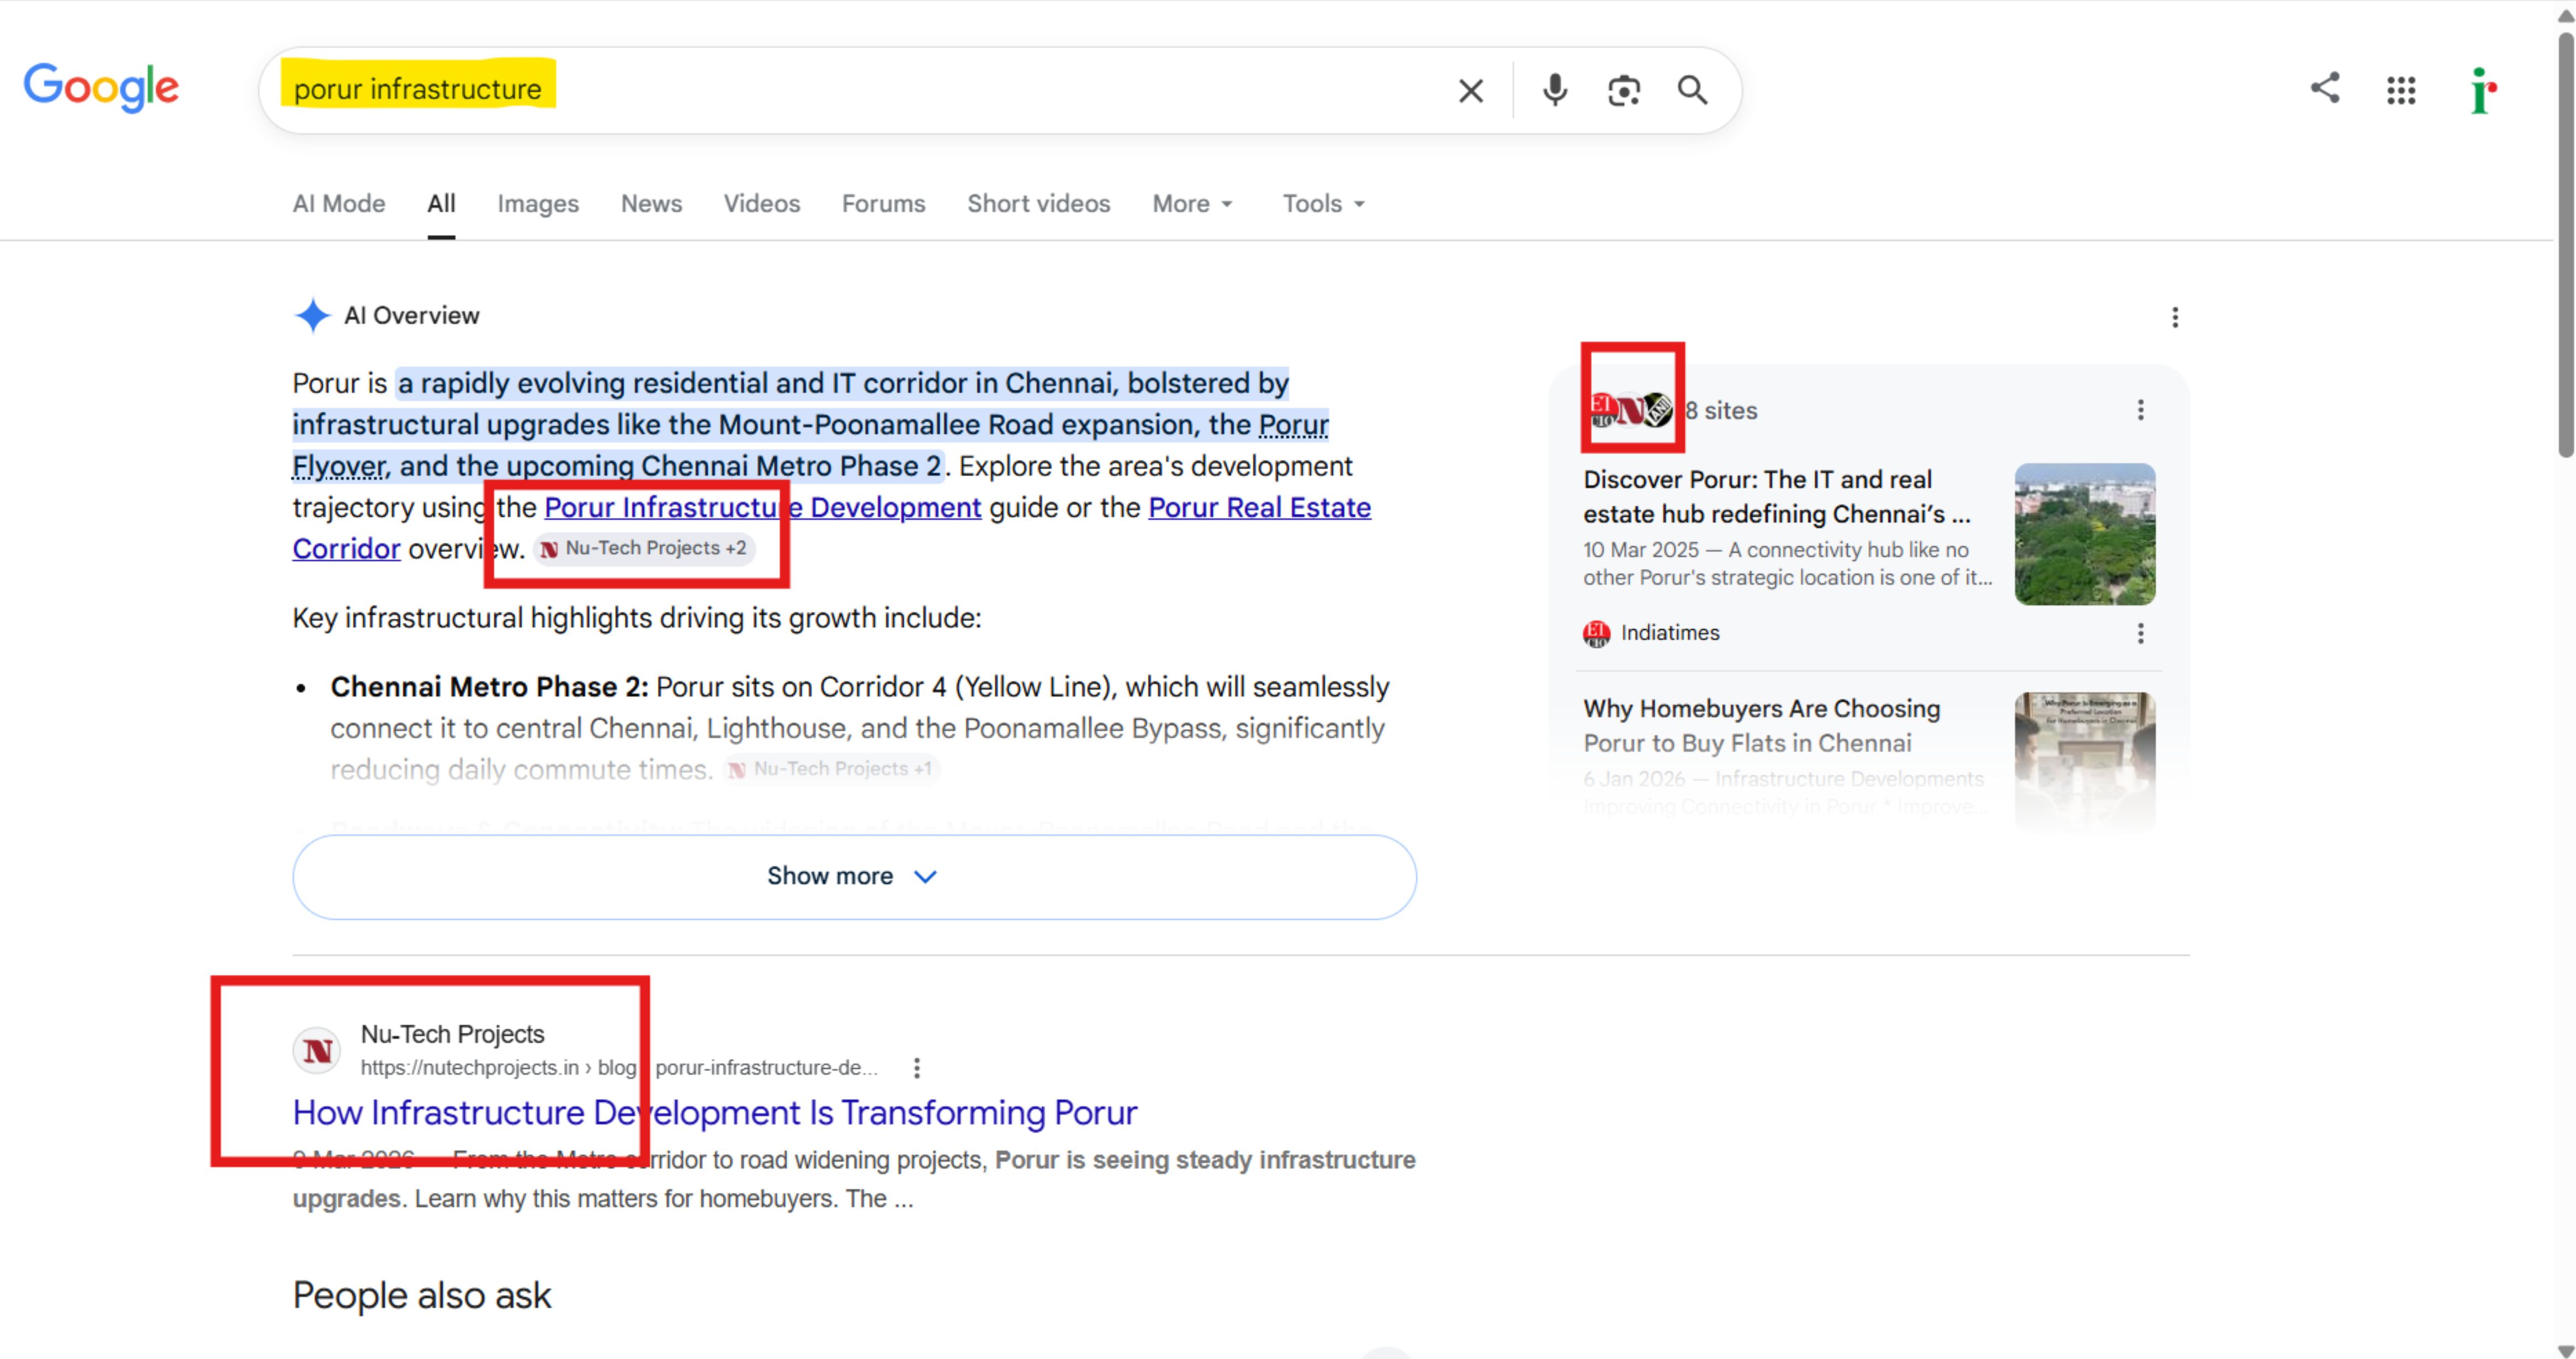
Task: Click the Porur aerial view thumbnail
Action: [x=2084, y=534]
